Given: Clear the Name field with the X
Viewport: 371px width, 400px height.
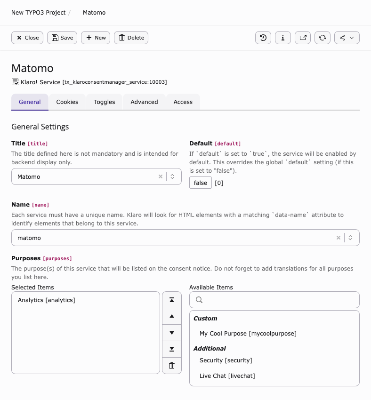Looking at the screenshot, I should pyautogui.click(x=339, y=238).
